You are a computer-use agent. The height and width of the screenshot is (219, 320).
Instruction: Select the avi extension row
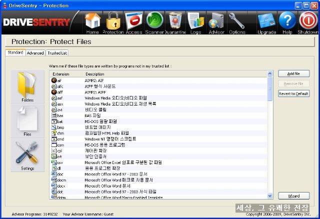(158, 110)
